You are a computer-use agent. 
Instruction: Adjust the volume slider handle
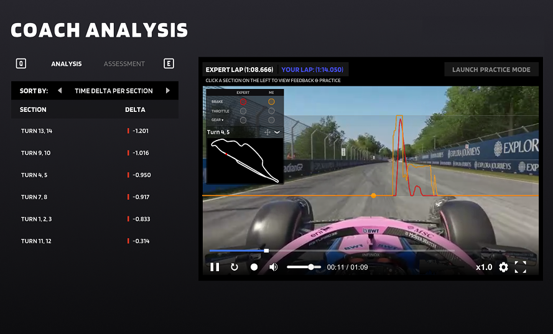pos(311,267)
